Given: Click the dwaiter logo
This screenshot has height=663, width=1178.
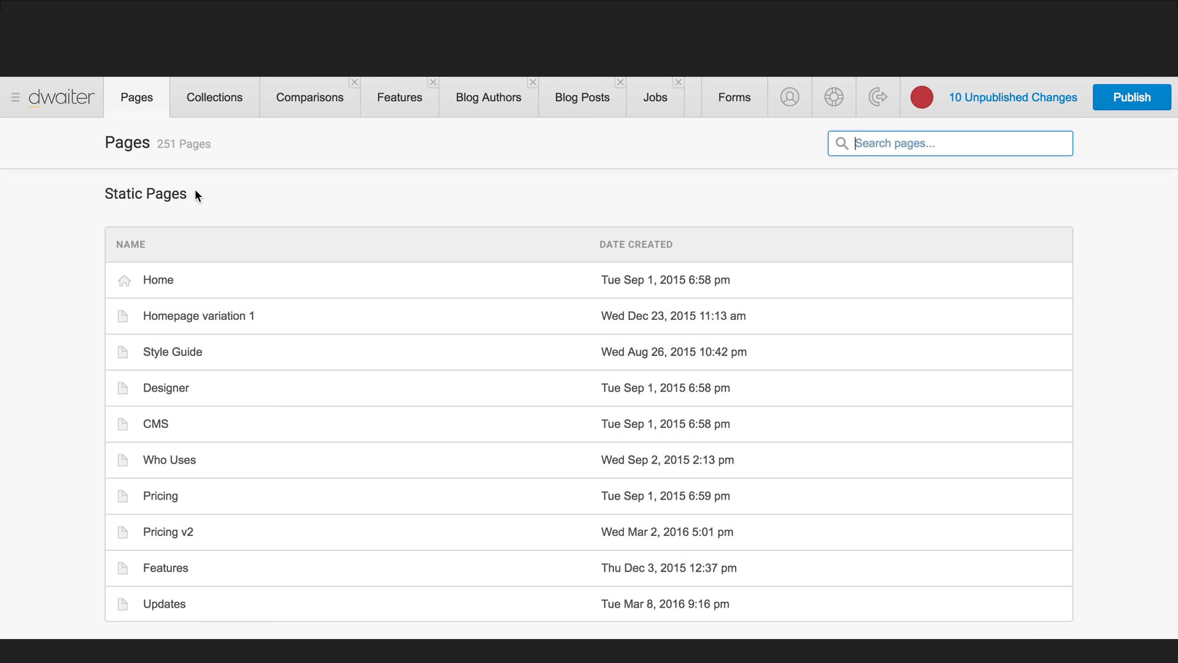Looking at the screenshot, I should coord(61,98).
